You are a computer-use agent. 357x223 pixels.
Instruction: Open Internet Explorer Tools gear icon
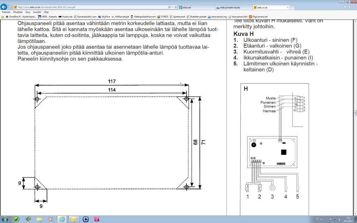click(x=353, y=7)
